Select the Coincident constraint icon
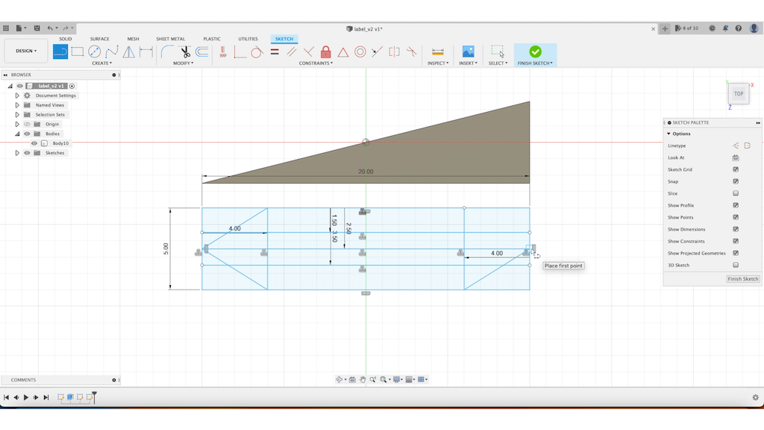Viewport: 764px width, 430px height. (239, 52)
